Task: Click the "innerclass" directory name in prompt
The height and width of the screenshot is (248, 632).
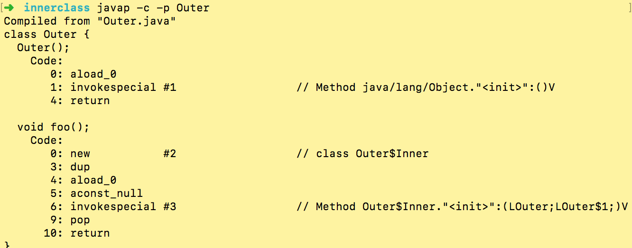Action: coord(57,8)
